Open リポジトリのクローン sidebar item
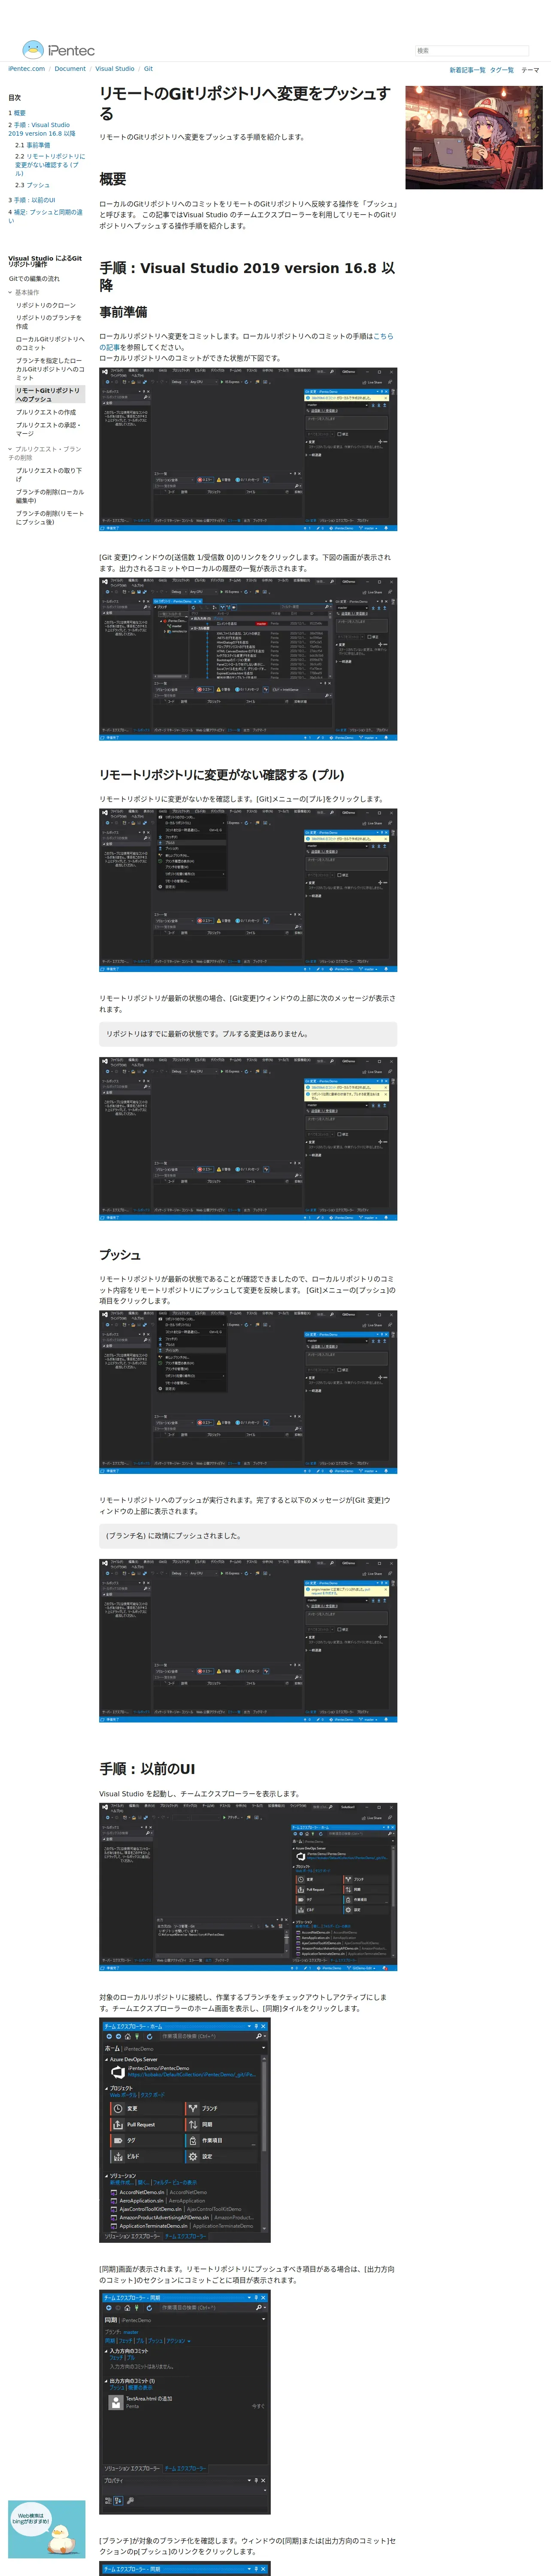This screenshot has height=2576, width=551. point(46,305)
